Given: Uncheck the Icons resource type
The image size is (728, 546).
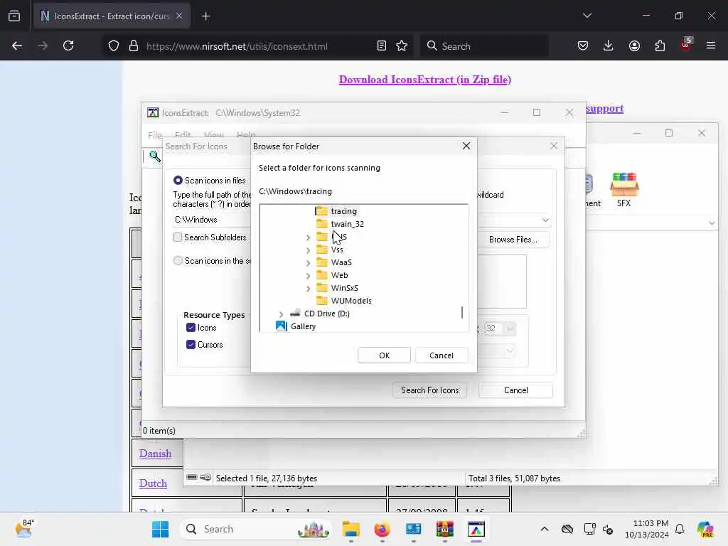Looking at the screenshot, I should point(191,328).
